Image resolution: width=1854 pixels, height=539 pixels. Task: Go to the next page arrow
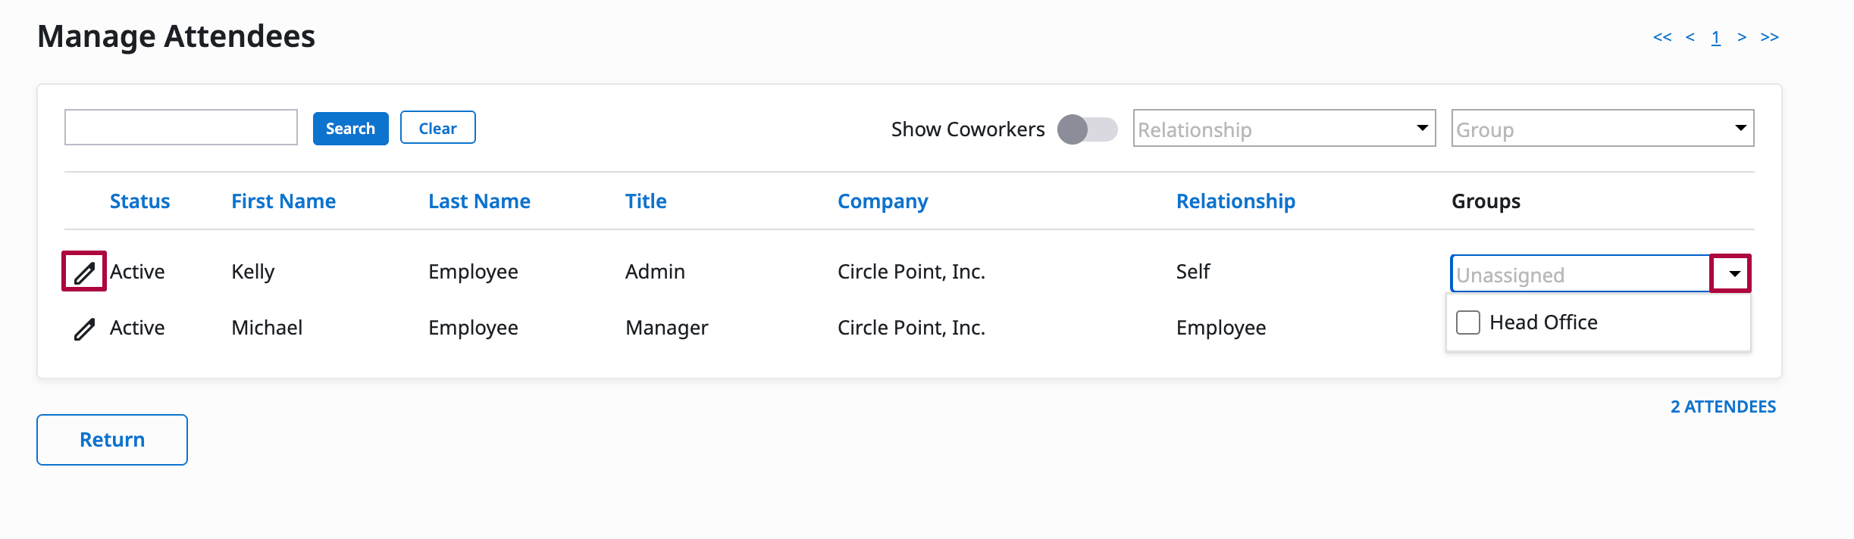point(1742,37)
